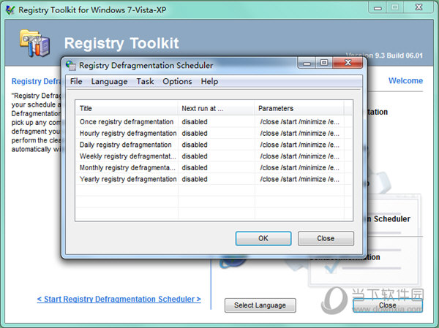Click 'disabled' status of Monthly task
This screenshot has height=328, width=439.
tap(195, 167)
